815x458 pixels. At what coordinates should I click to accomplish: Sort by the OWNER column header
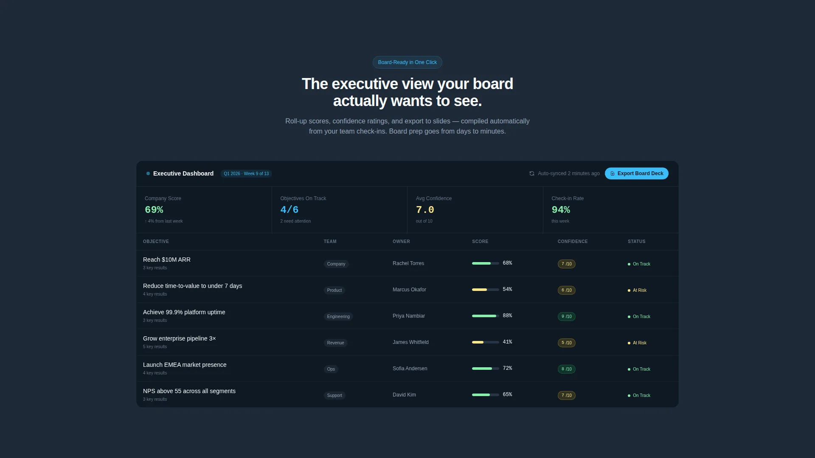[401, 242]
